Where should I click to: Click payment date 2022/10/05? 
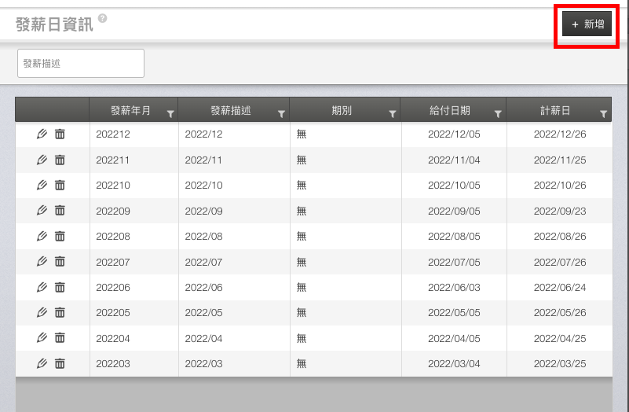pyautogui.click(x=454, y=185)
